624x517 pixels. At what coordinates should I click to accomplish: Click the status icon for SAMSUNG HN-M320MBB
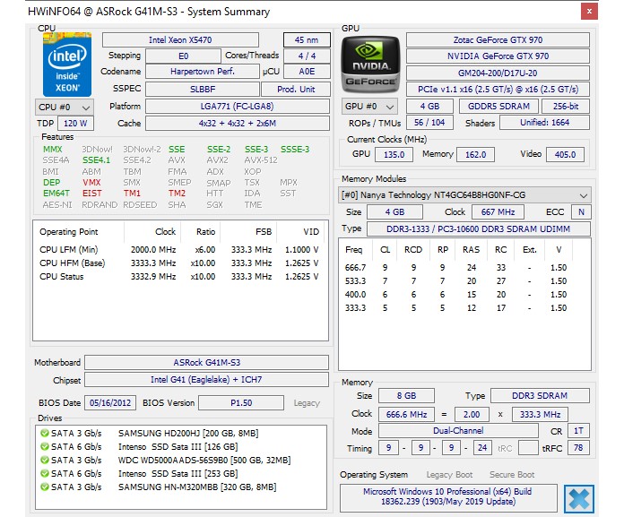45,487
